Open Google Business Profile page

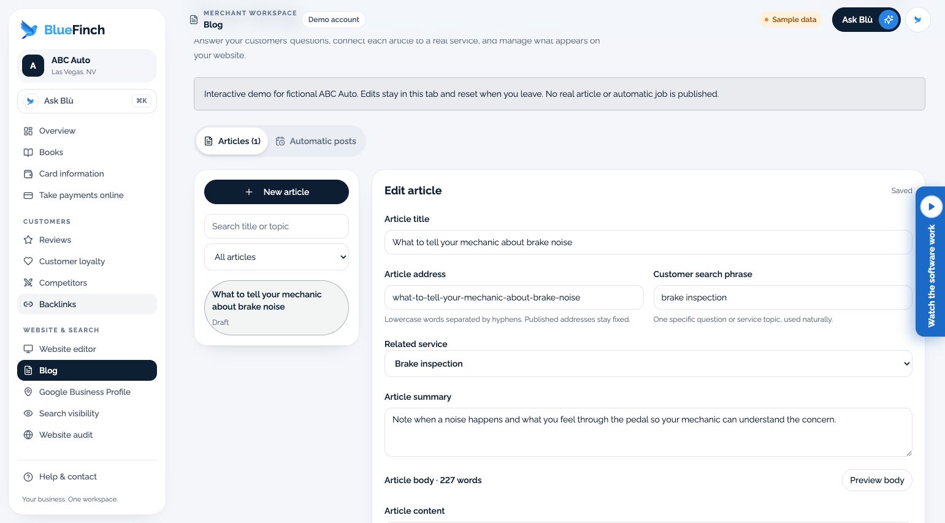tap(87, 392)
